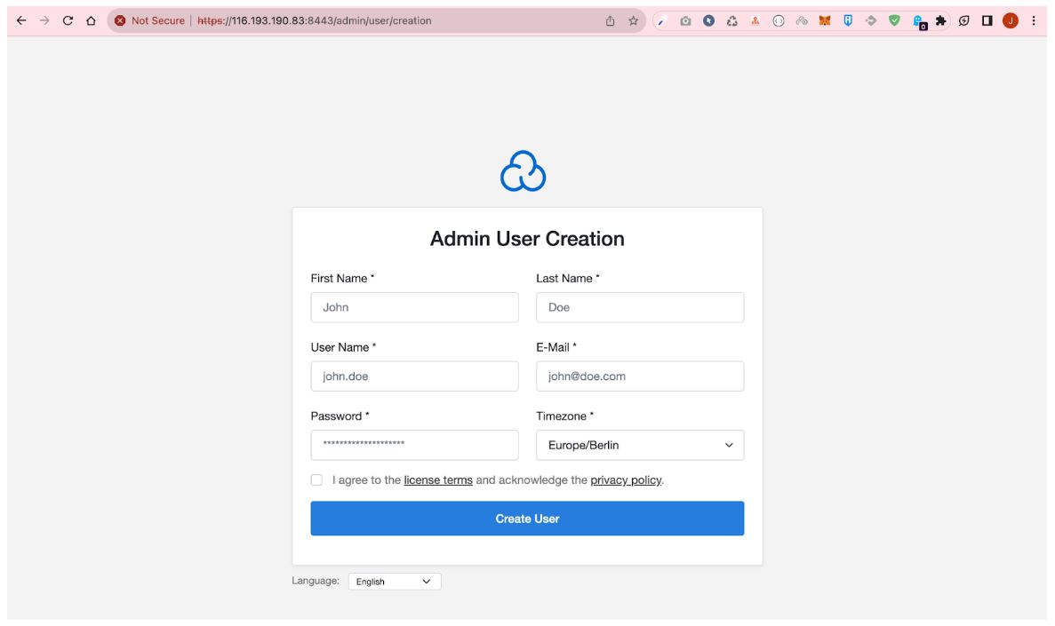
Task: Open the Language selector dropdown
Action: pyautogui.click(x=396, y=582)
